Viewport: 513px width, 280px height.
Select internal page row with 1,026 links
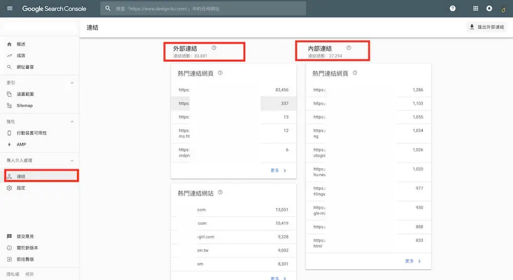click(x=368, y=153)
